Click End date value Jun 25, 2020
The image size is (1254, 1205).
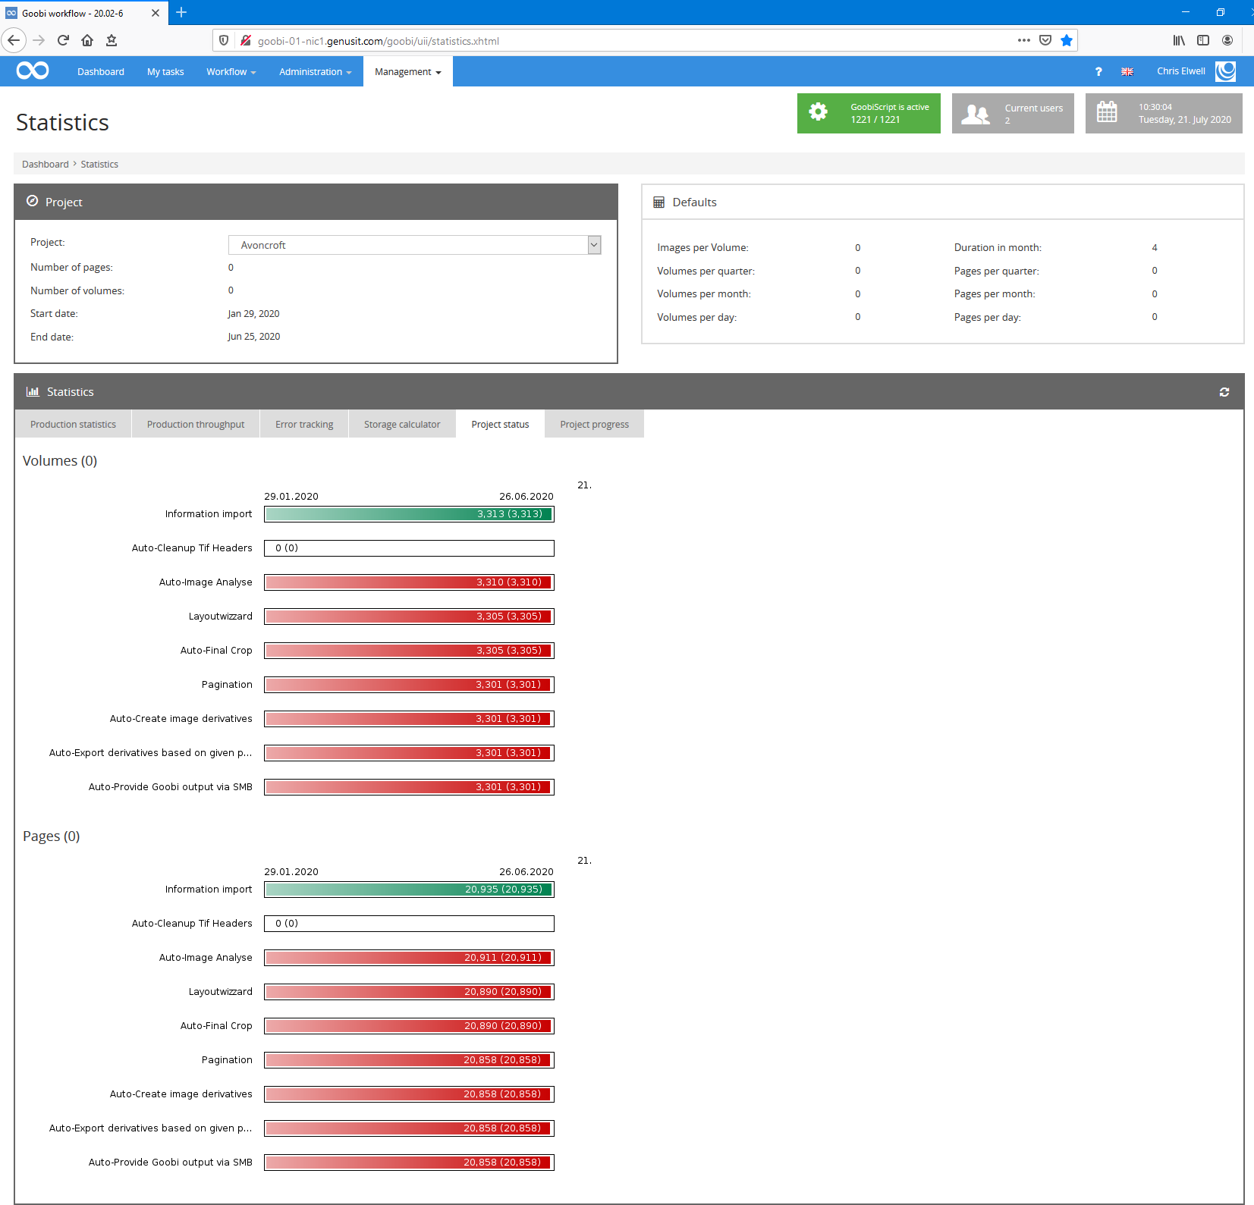253,337
